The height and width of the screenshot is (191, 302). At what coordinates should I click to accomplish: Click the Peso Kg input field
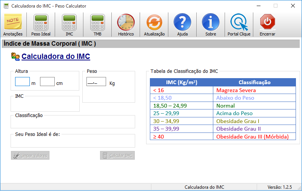(x=96, y=82)
